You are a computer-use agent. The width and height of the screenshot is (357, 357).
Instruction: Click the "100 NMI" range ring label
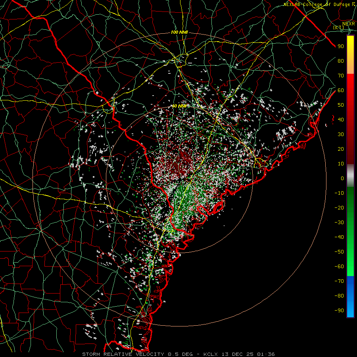(x=179, y=33)
